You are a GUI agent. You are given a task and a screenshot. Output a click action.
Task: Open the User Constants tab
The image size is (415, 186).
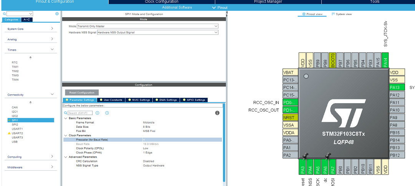click(x=111, y=100)
